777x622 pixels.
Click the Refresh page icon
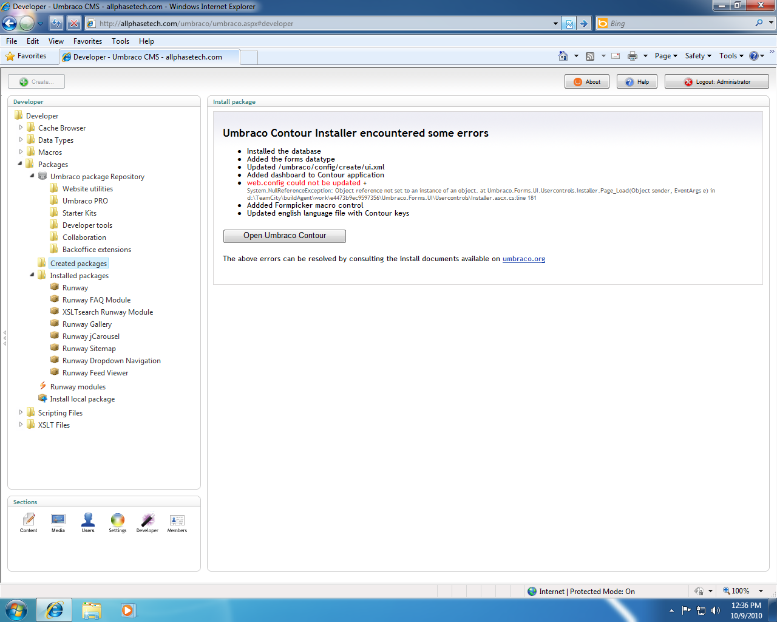point(56,24)
